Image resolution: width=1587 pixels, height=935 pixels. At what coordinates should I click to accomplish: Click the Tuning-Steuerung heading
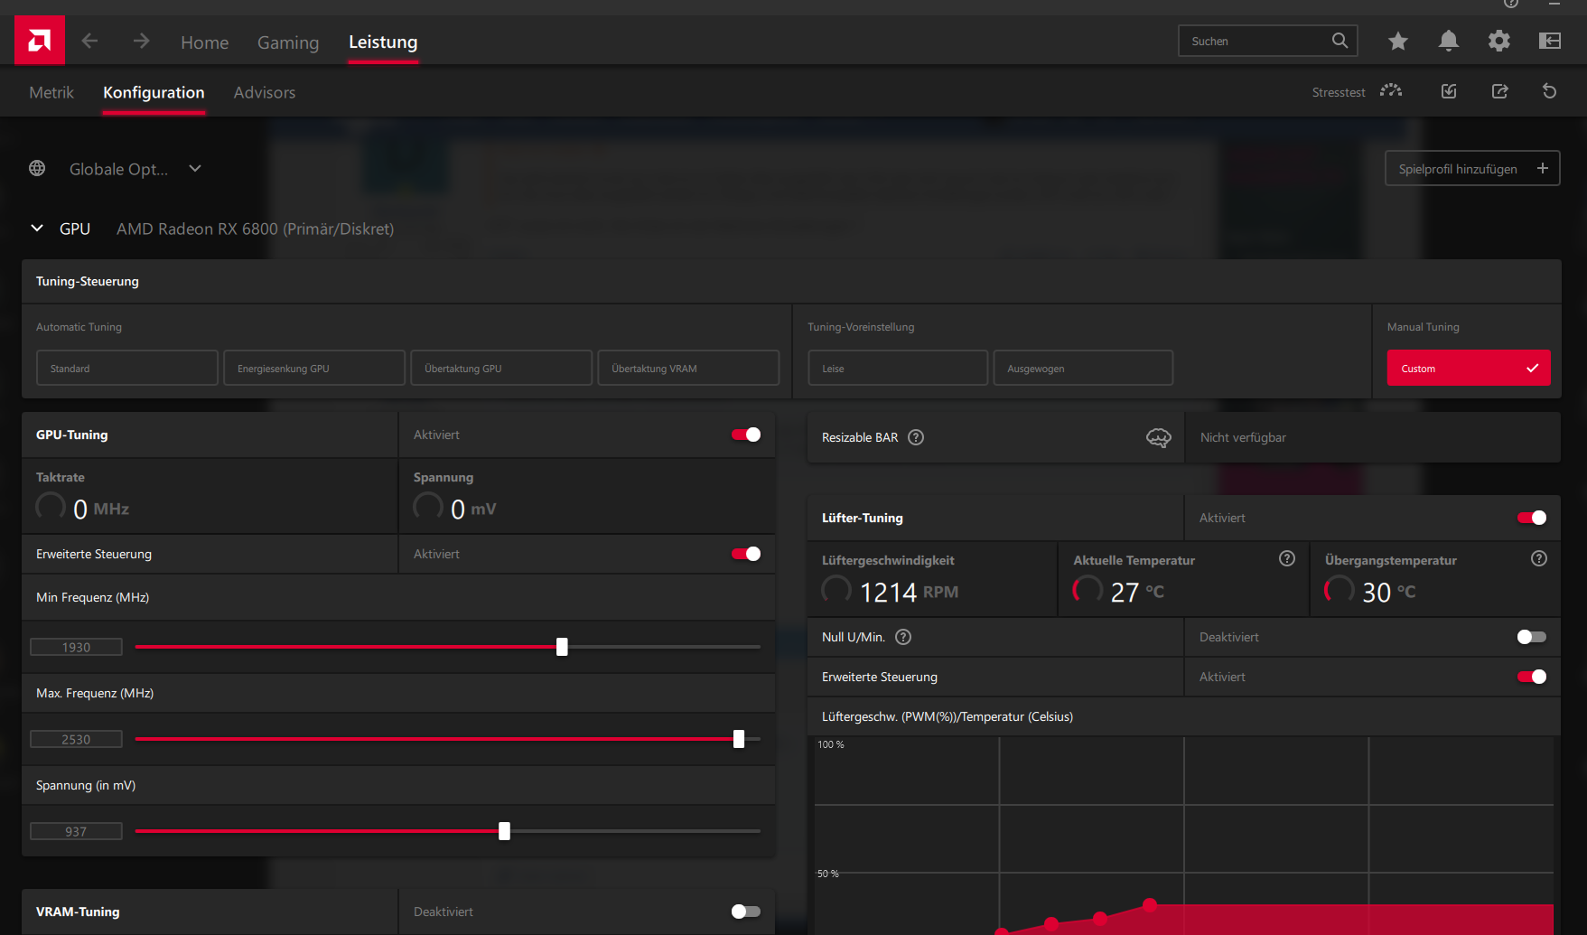coord(88,281)
